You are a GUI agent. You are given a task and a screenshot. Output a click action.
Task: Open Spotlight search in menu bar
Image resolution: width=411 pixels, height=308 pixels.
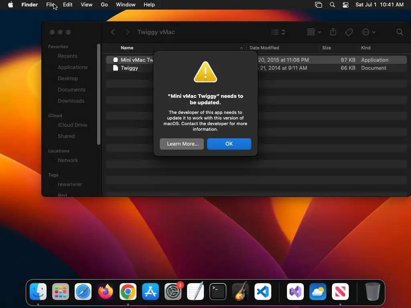332,5
